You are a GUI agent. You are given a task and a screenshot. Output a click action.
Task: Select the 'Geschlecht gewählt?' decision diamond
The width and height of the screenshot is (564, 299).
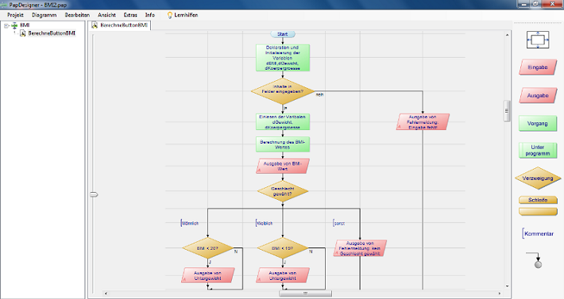tap(283, 191)
